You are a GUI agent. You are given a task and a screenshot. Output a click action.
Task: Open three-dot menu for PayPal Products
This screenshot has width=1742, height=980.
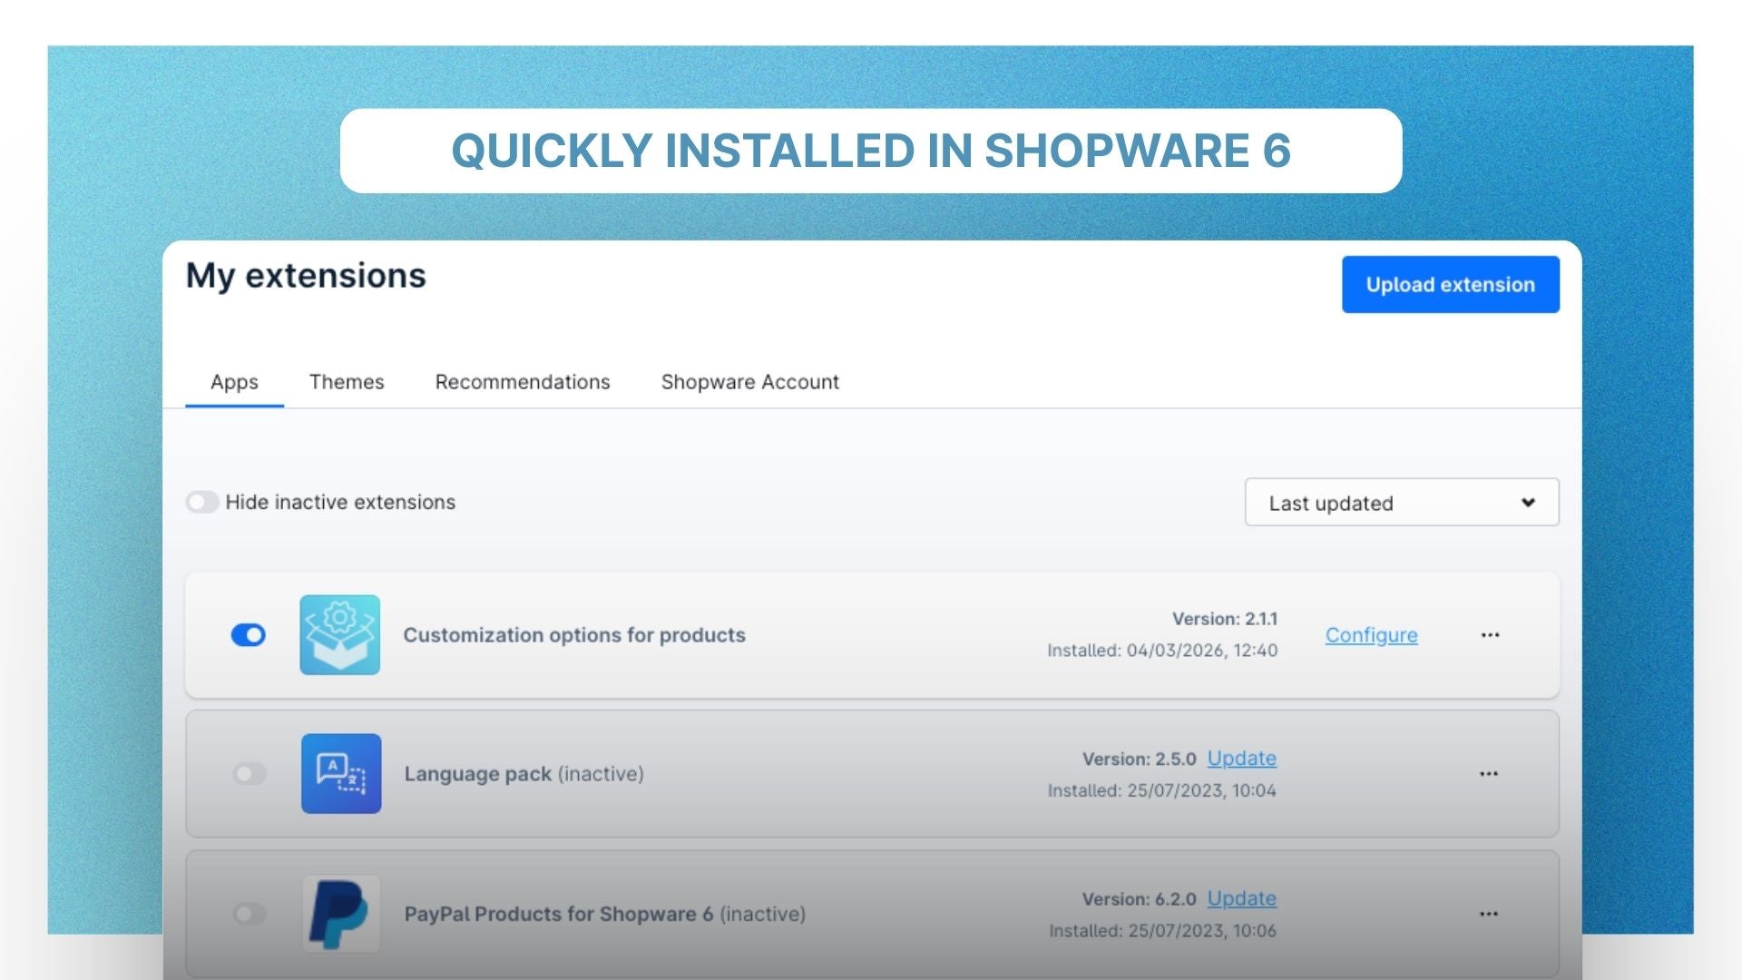[1489, 914]
